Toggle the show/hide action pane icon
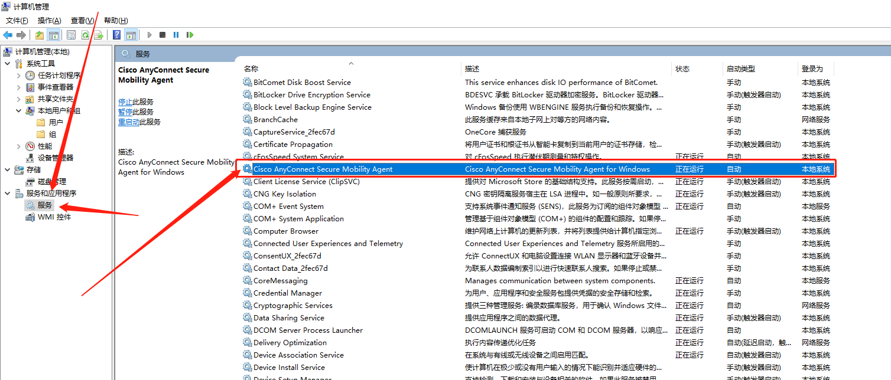The image size is (891, 380). pos(131,35)
